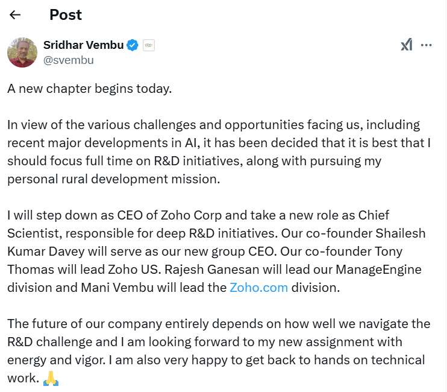Click the blue verified checkmark badge

[x=133, y=45]
